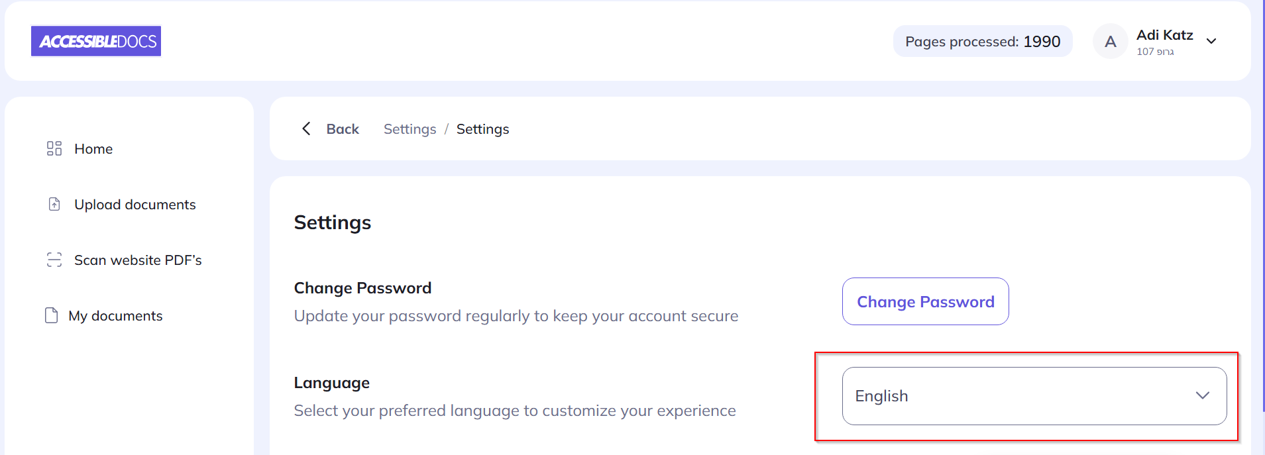
Task: Expand the Adi Katz account menu arrow
Action: tap(1211, 41)
